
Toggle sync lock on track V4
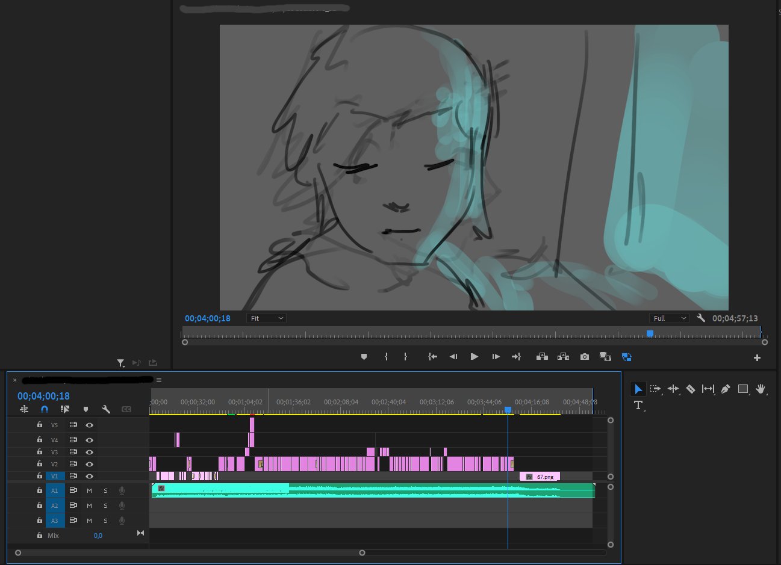73,440
